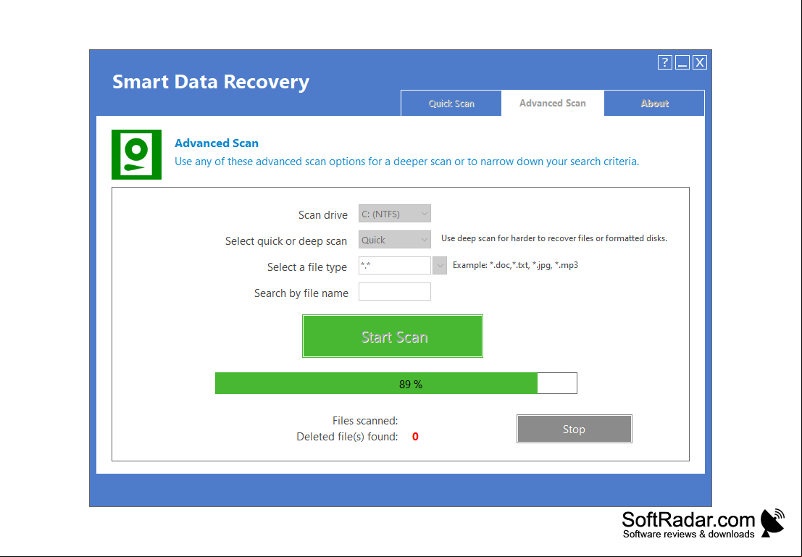Click the 'Files scanned:' label

(x=365, y=420)
